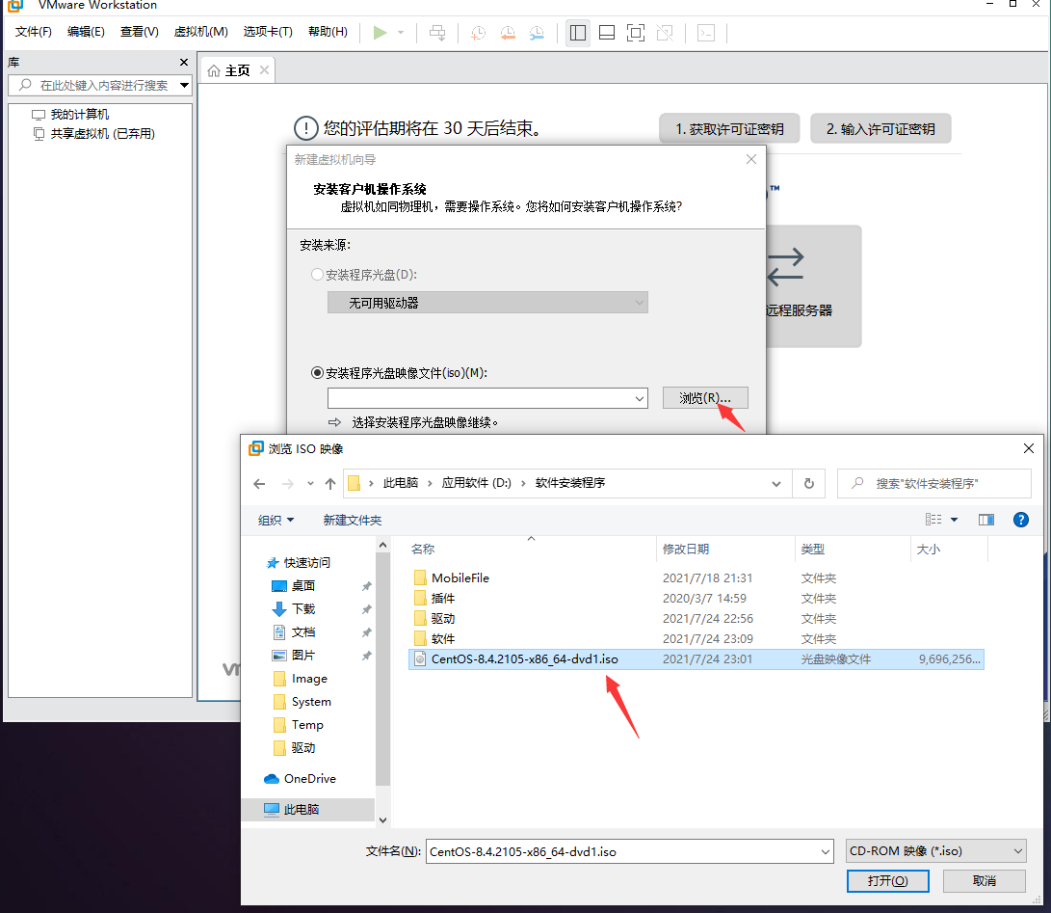Show or hide the library panel
Screen dimensions: 1051x913
[x=578, y=32]
